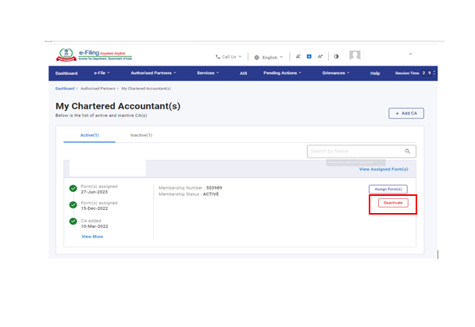Click the e-Filing portal logo
The image size is (475, 327).
[x=95, y=55]
